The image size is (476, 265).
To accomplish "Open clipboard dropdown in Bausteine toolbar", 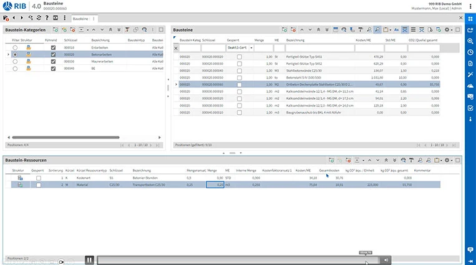I will pos(387,30).
